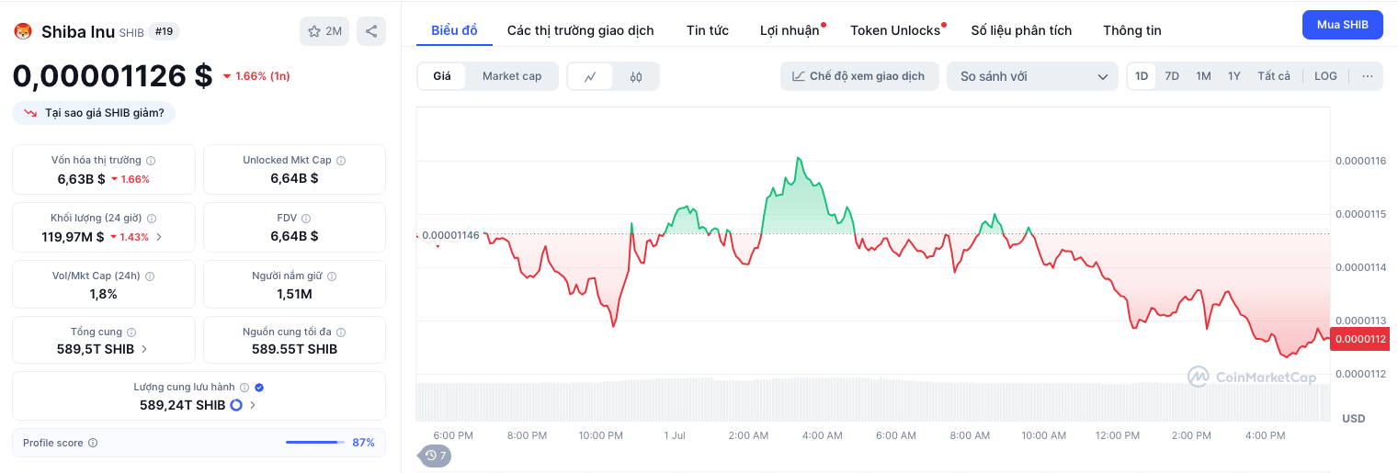This screenshot has width=1398, height=473.
Task: Click the Profile score progress bar
Action: point(313,443)
